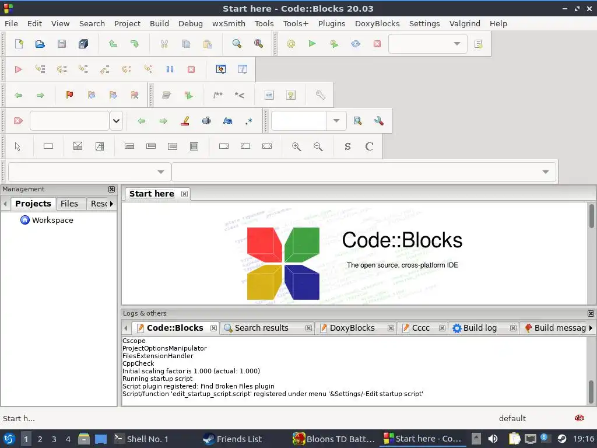The image size is (597, 448).
Task: Click the Abort build red icon
Action: pos(377,44)
